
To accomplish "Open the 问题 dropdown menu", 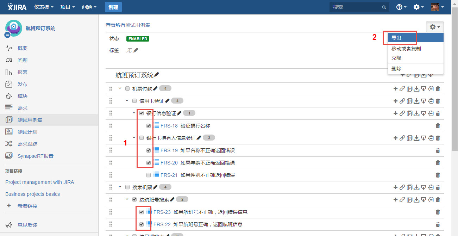I will point(89,7).
